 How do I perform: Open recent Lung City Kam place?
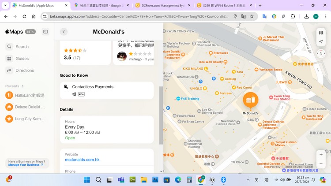(25, 119)
